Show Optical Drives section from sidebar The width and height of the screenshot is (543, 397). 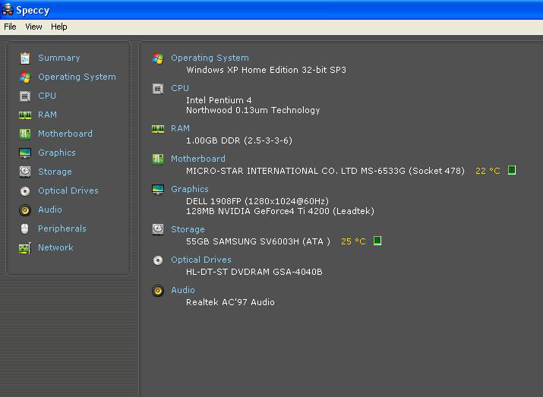(x=68, y=191)
